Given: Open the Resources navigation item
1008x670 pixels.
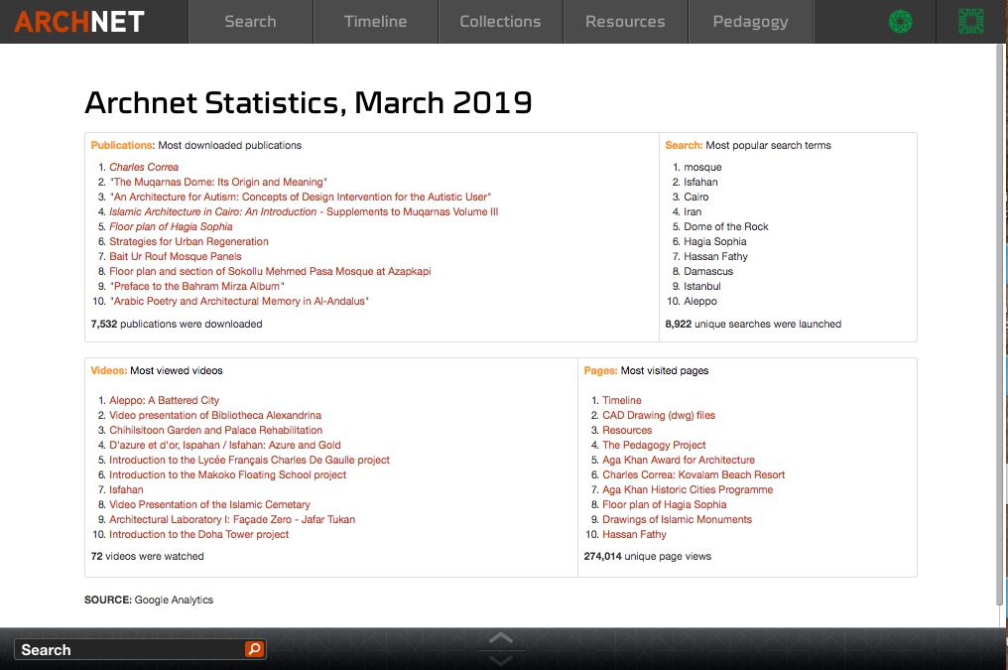Looking at the screenshot, I should pos(624,20).
